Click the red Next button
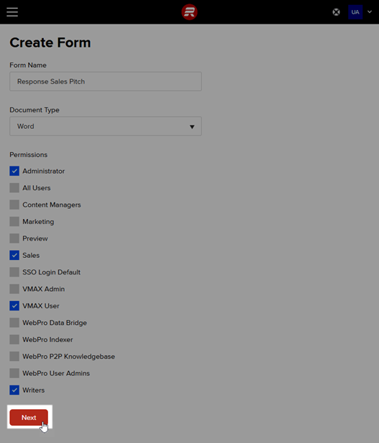This screenshot has width=379, height=443. pyautogui.click(x=29, y=417)
